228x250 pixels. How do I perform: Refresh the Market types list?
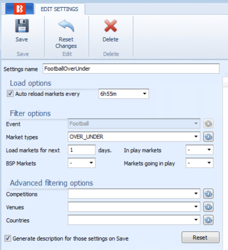(208, 137)
